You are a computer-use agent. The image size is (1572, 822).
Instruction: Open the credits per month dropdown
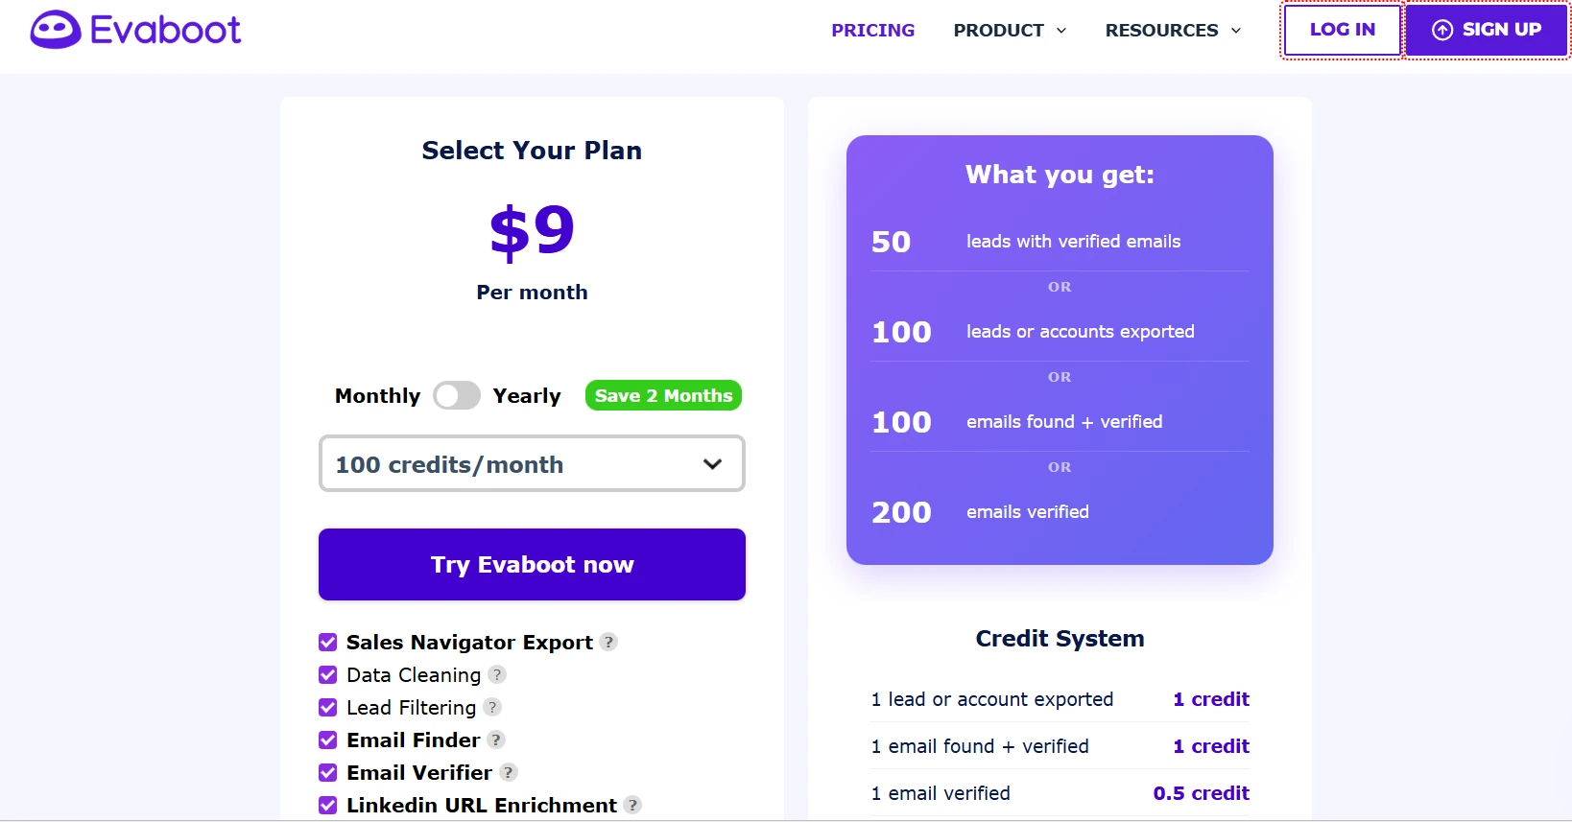coord(532,463)
